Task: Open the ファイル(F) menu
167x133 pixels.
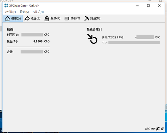Action: (x=10, y=12)
